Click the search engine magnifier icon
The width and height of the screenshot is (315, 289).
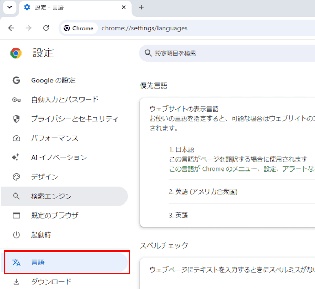tap(16, 196)
